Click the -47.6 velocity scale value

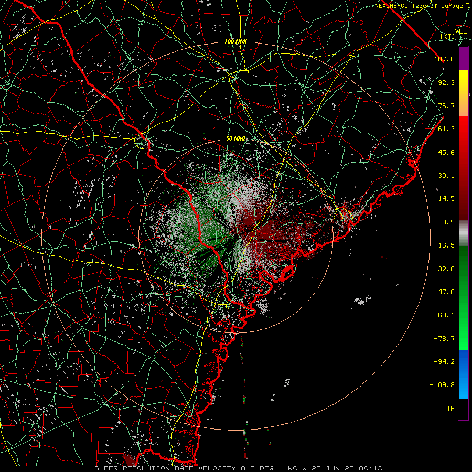[444, 292]
